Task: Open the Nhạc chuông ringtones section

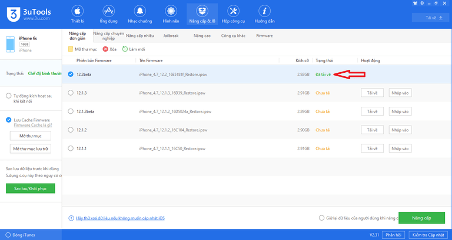Action: (x=140, y=15)
